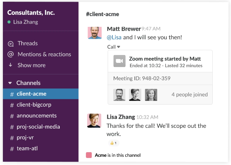Click the thumbs up reaction emoji

(112, 143)
